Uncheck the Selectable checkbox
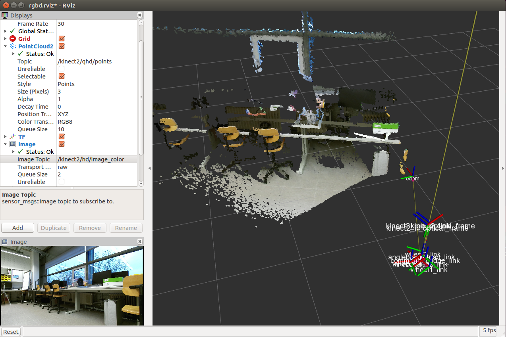Screen dimensions: 506x337 [62, 77]
